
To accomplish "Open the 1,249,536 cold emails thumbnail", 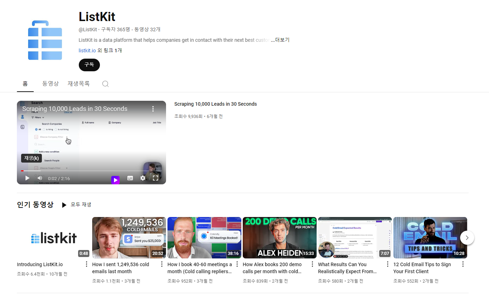I will (x=129, y=238).
